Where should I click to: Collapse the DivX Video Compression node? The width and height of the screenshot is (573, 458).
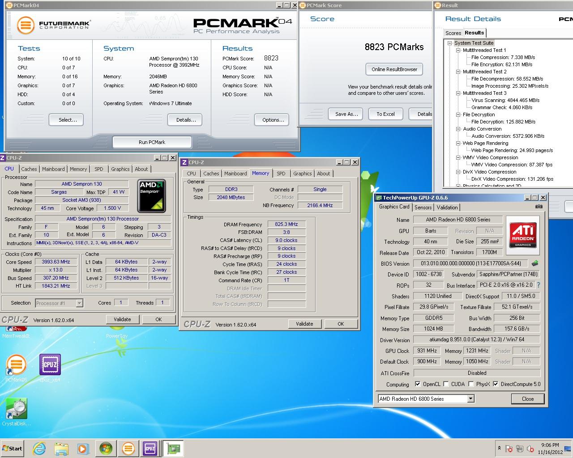(x=458, y=172)
